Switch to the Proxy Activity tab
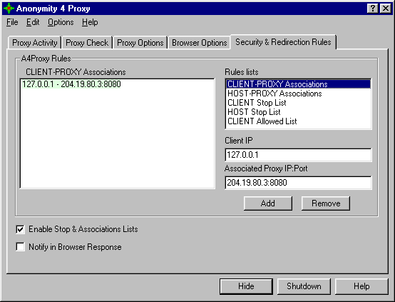This screenshot has width=395, height=302. coord(35,43)
